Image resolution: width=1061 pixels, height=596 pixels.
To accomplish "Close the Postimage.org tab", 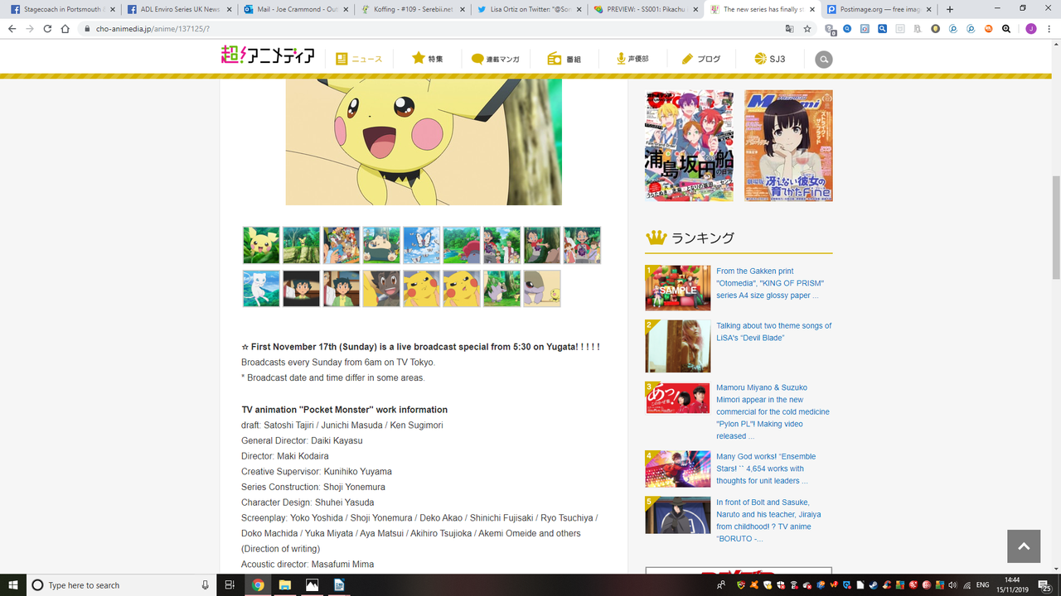I will pos(929,9).
